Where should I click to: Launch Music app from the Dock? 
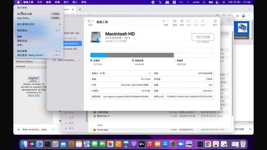pyautogui.click(x=149, y=144)
